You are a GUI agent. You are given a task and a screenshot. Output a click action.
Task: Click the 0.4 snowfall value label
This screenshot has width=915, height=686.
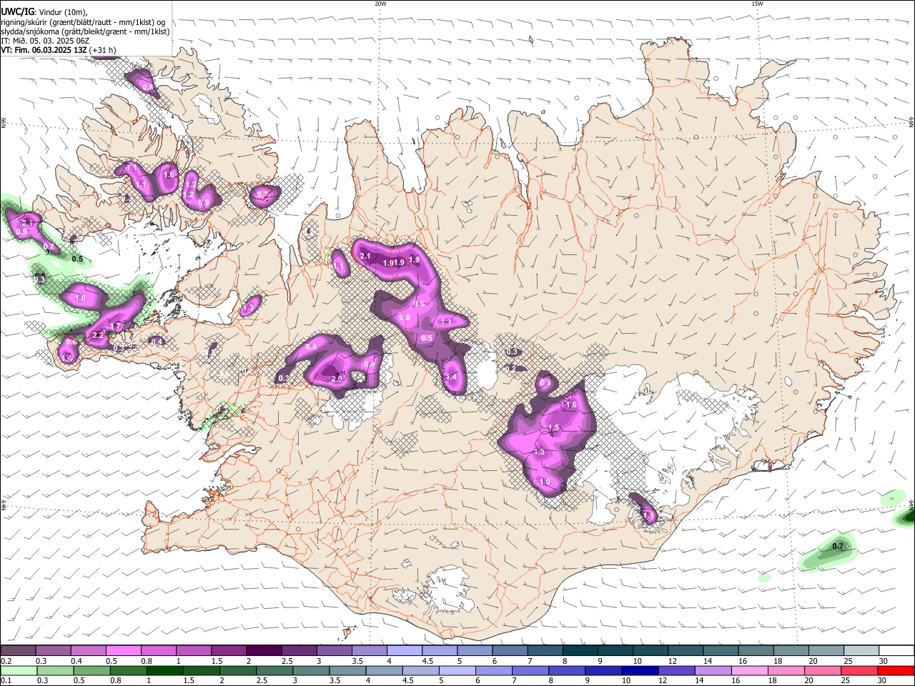[157, 342]
